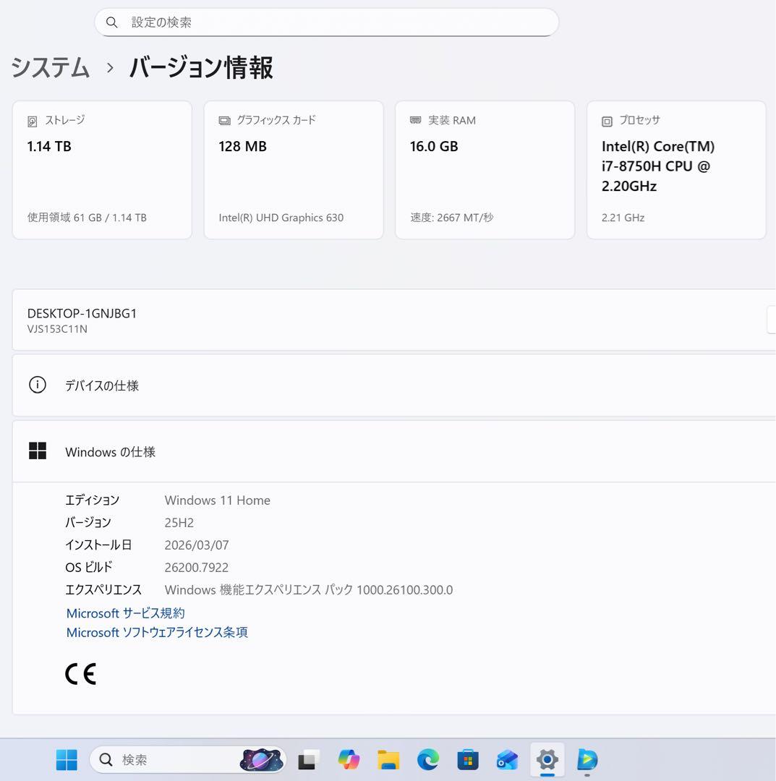The image size is (776, 781).
Task: Click the info circle icon
Action: pos(38,385)
